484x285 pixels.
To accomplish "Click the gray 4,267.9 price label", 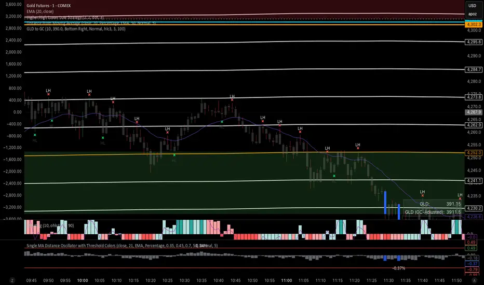I will coord(474,112).
